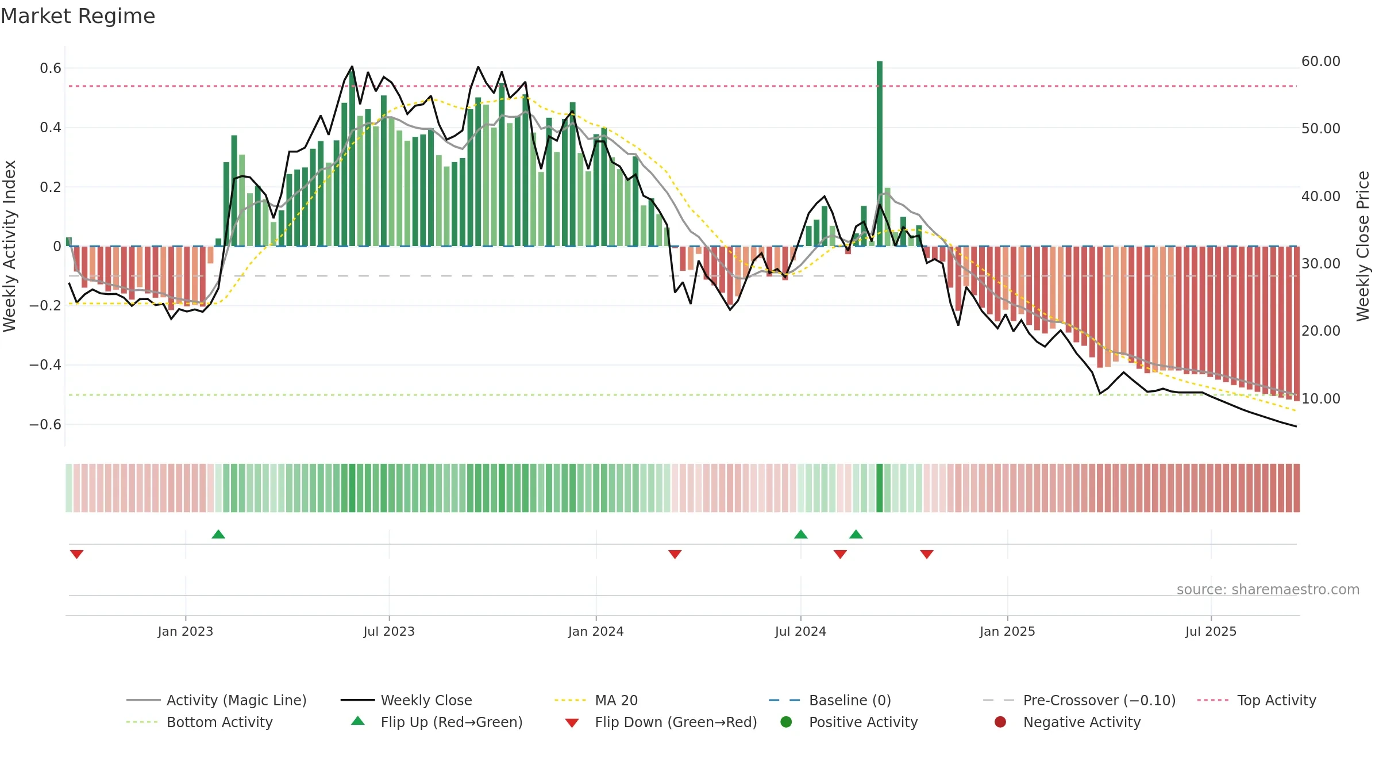Toggle MA 20 legend entry
The image size is (1379, 776).
596,700
